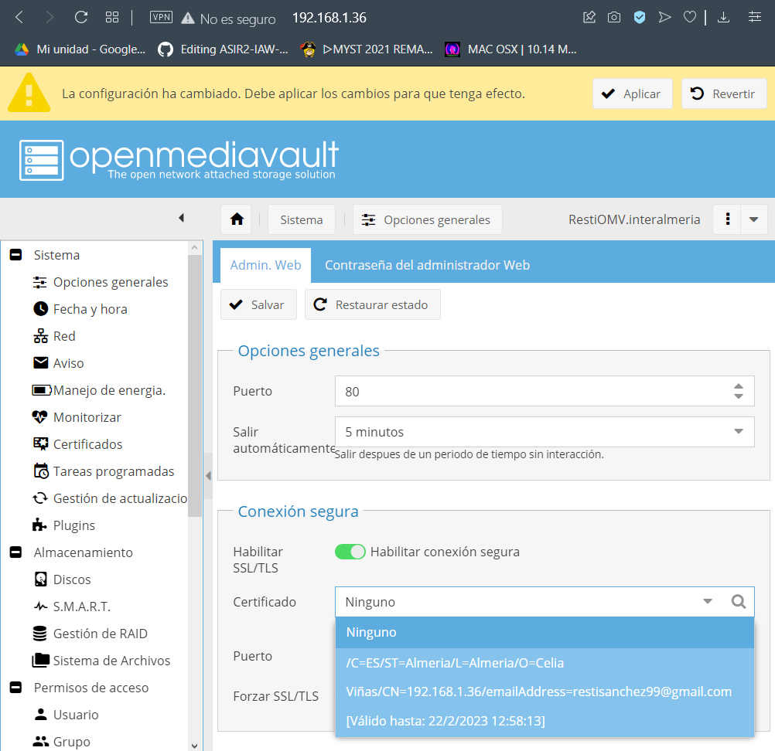Click the Aviso envelope icon
The image size is (775, 751).
pyautogui.click(x=40, y=363)
